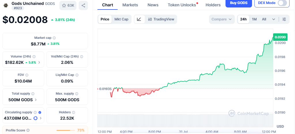Open the share icon button
Image resolution: width=295 pixels, height=134 pixels.
(x=83, y=5)
